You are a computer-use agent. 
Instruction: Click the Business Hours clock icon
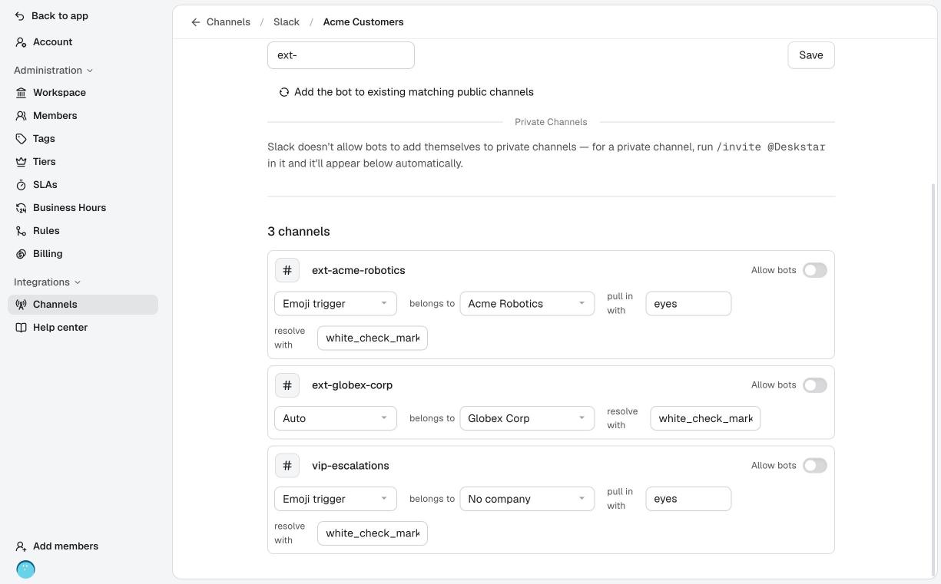(21, 208)
